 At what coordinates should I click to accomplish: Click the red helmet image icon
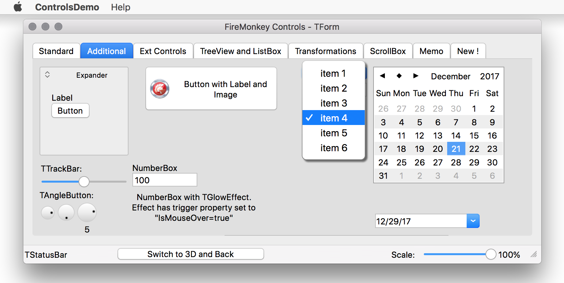coord(160,88)
